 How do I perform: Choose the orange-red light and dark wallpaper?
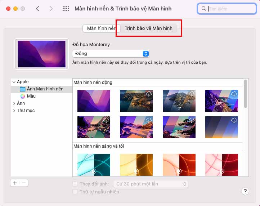179,165
